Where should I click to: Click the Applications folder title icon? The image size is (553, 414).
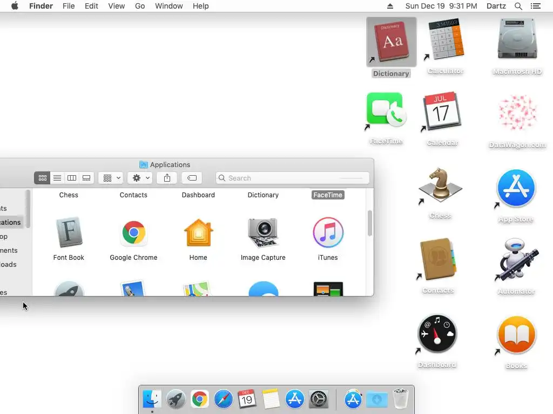coord(144,164)
